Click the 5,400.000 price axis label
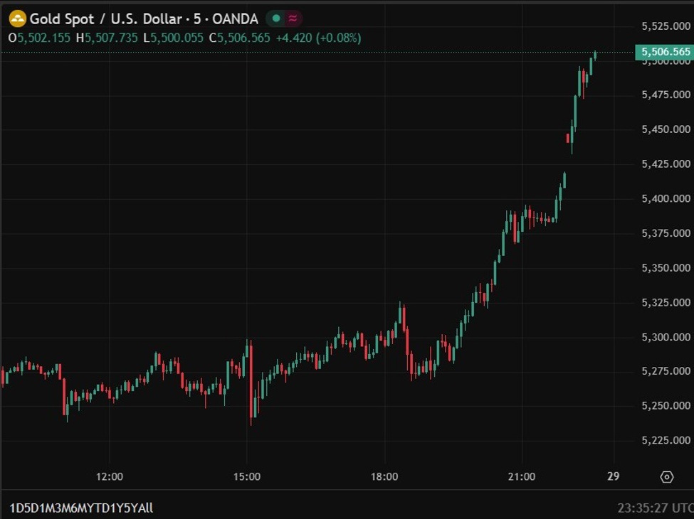The image size is (694, 519). pyautogui.click(x=666, y=198)
